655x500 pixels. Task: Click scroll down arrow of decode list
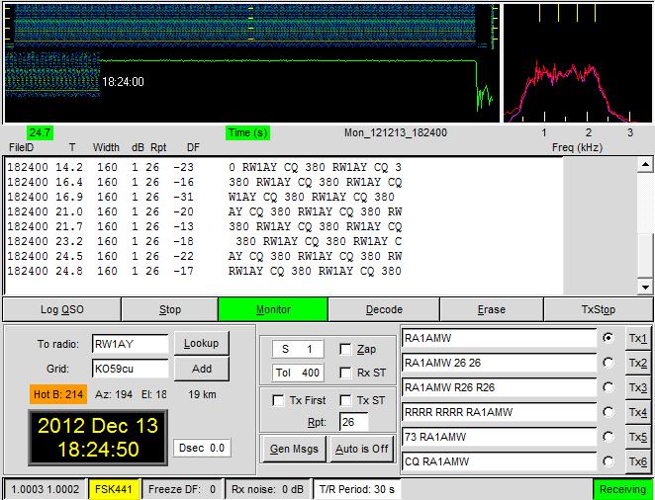tap(645, 287)
